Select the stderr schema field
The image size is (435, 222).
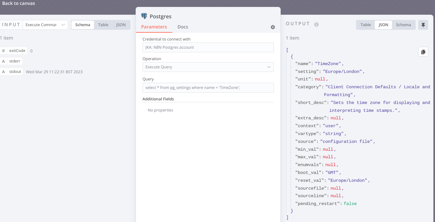click(15, 61)
